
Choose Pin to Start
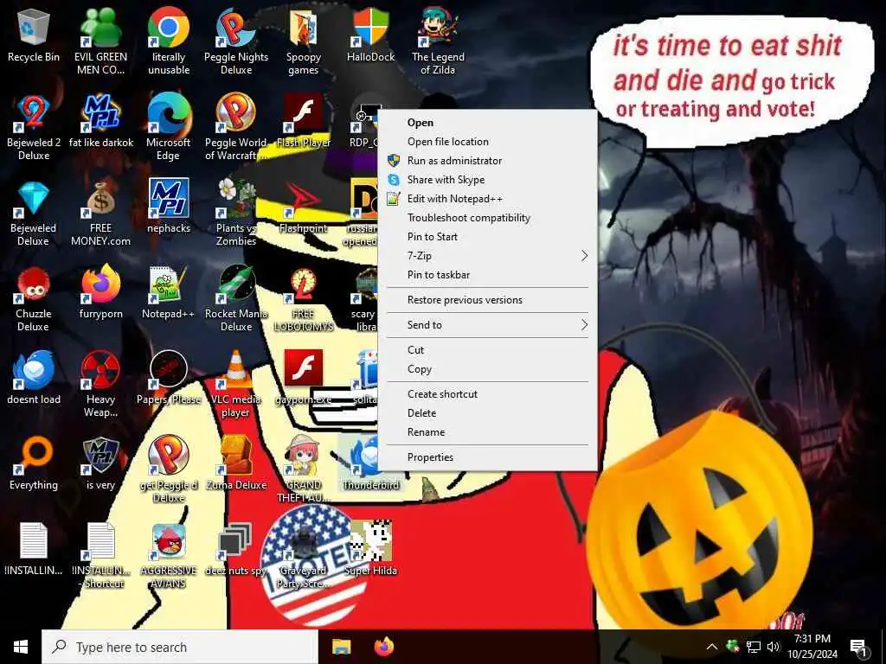pyautogui.click(x=487, y=237)
